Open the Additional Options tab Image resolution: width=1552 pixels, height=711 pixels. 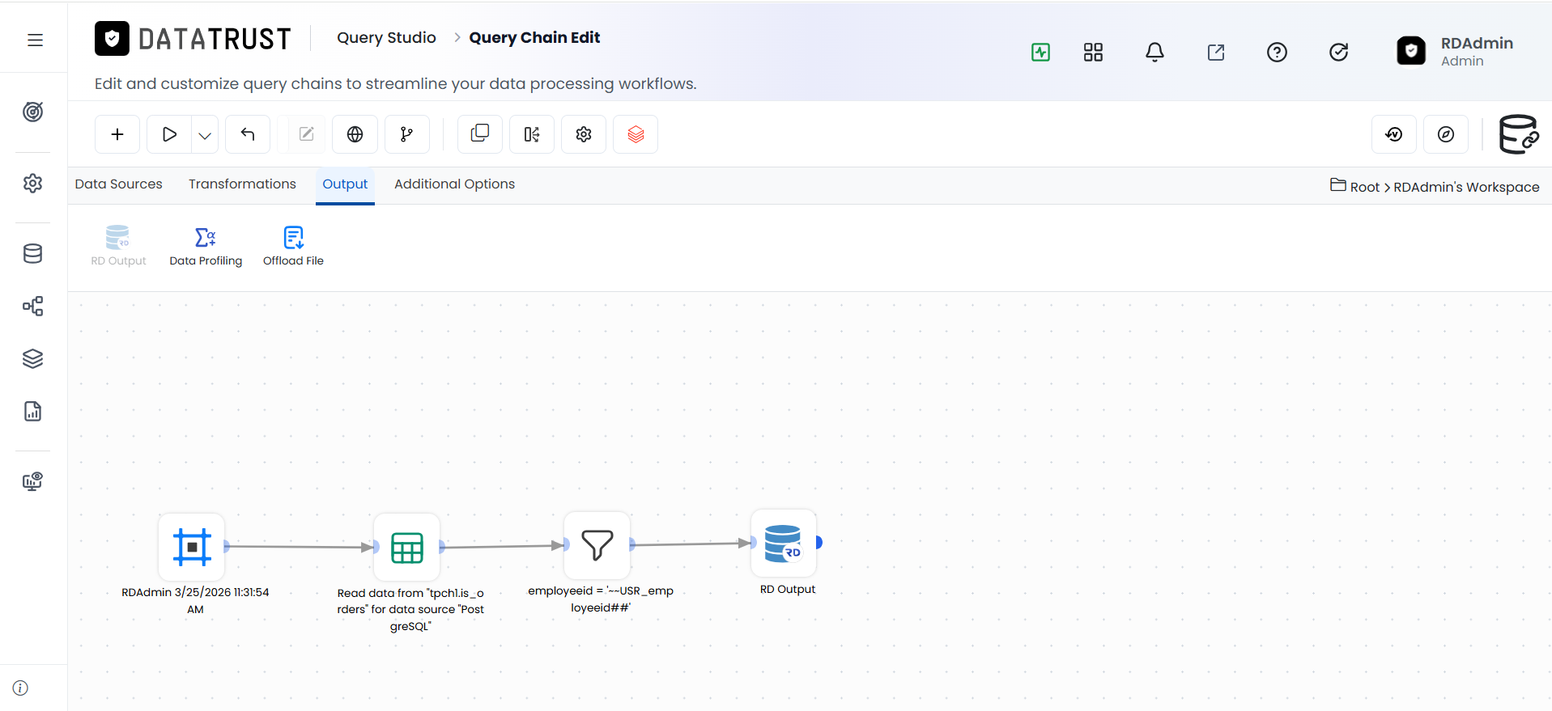pos(454,184)
